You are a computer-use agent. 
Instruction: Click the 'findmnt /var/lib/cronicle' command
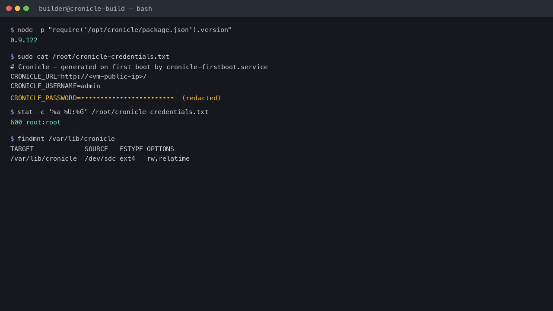[x=66, y=139]
